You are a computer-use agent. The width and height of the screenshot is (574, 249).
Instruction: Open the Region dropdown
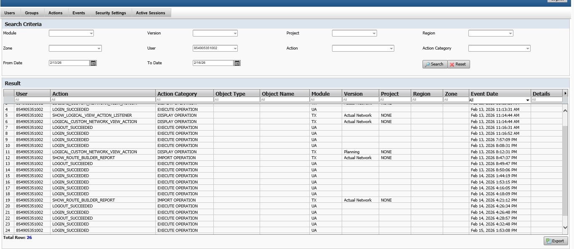pos(510,33)
